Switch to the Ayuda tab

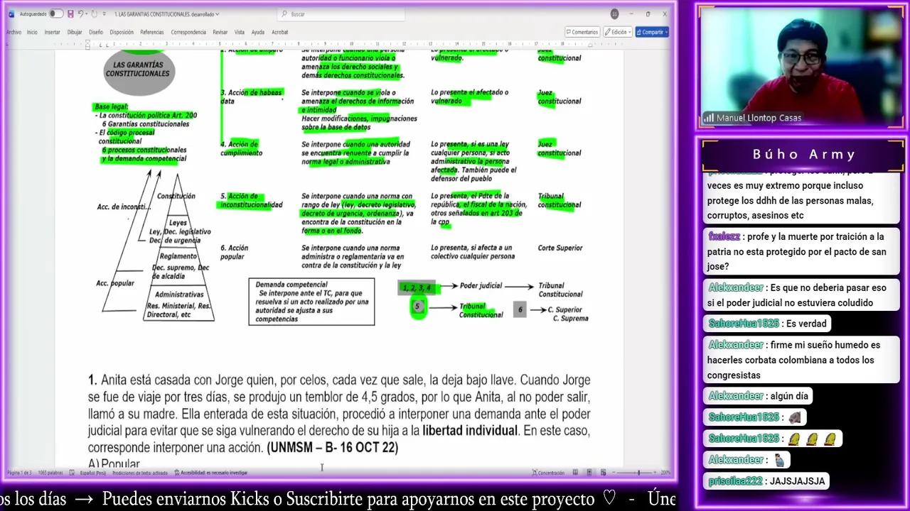point(257,32)
